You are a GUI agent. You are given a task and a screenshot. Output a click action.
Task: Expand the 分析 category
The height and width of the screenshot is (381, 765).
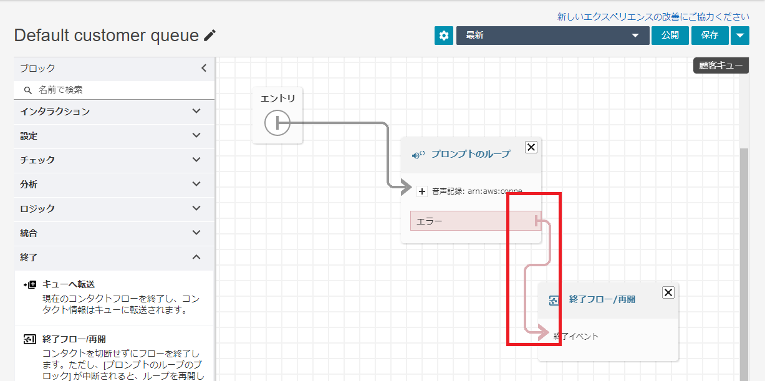point(114,185)
